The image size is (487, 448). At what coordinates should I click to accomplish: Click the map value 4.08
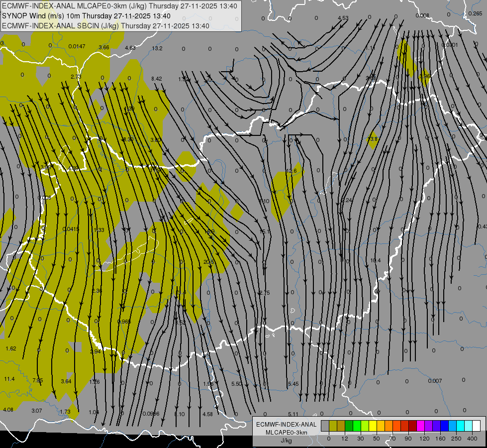(x=8, y=410)
